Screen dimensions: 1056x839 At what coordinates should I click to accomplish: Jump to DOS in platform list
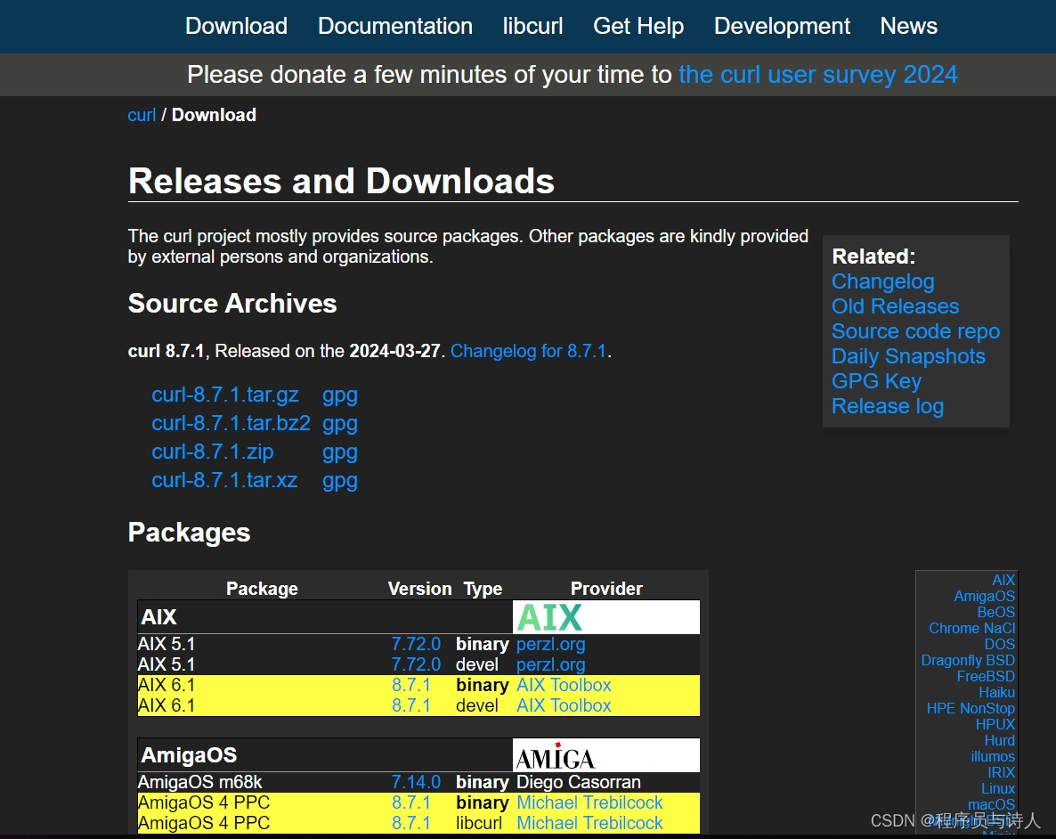[x=999, y=644]
